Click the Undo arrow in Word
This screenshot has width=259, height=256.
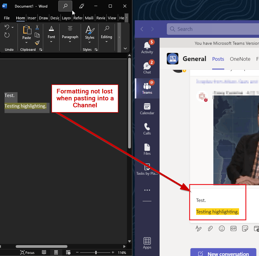pyautogui.click(x=7, y=27)
